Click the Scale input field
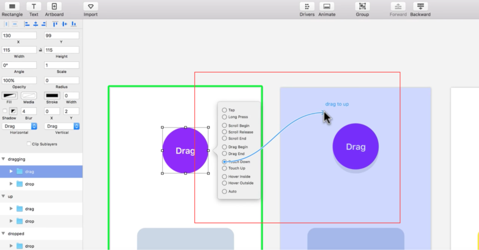 (61, 65)
